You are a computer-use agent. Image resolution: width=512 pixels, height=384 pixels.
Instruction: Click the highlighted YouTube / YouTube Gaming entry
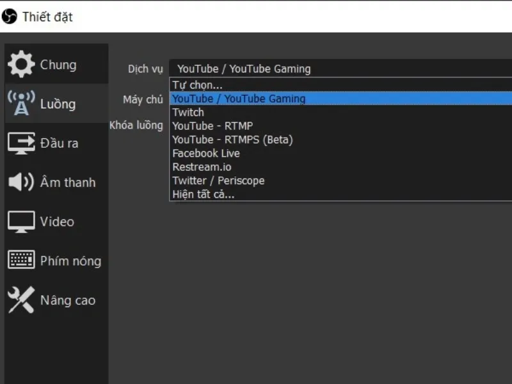click(x=239, y=99)
